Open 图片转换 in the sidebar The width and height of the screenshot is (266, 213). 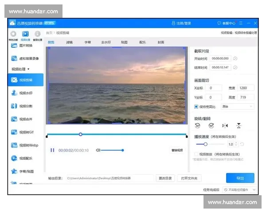click(x=22, y=46)
